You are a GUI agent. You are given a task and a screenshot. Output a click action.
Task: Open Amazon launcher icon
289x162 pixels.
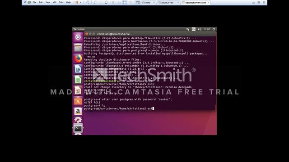78,111
